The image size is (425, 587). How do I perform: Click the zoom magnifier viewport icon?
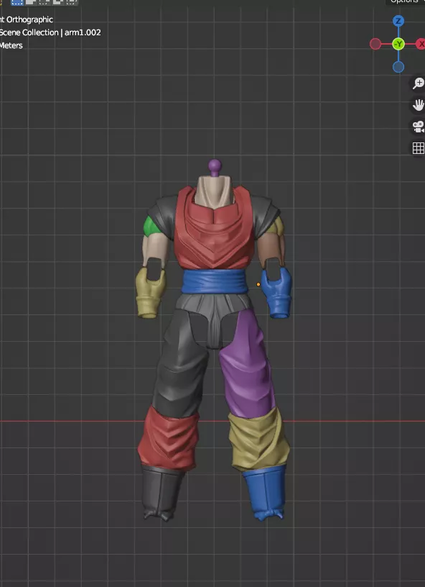click(419, 83)
